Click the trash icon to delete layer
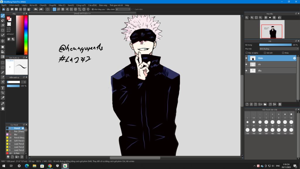Image resolution: width=300 pixels, height=169 pixels. click(280, 104)
